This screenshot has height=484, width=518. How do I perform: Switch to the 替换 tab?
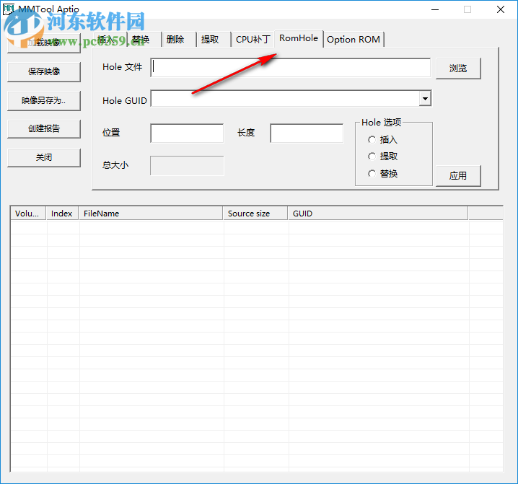144,40
